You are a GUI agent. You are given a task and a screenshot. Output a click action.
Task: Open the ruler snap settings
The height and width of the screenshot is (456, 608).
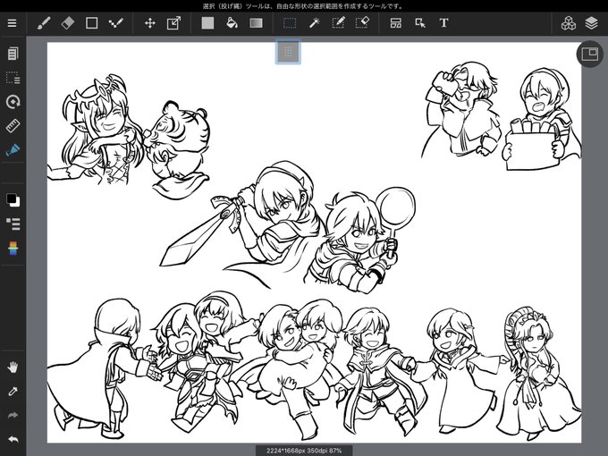tap(13, 126)
